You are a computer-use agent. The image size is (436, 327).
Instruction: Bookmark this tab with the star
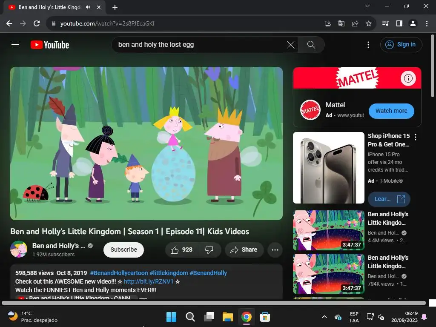(369, 24)
